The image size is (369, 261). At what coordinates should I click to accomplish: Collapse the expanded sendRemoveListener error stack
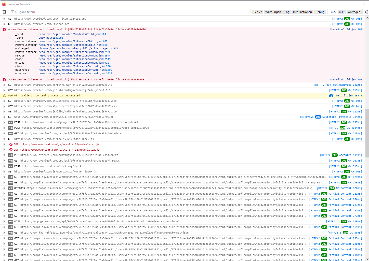tap(9, 29)
